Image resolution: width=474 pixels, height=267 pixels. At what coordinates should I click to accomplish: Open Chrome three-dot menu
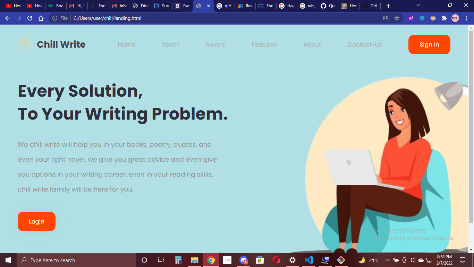(467, 18)
